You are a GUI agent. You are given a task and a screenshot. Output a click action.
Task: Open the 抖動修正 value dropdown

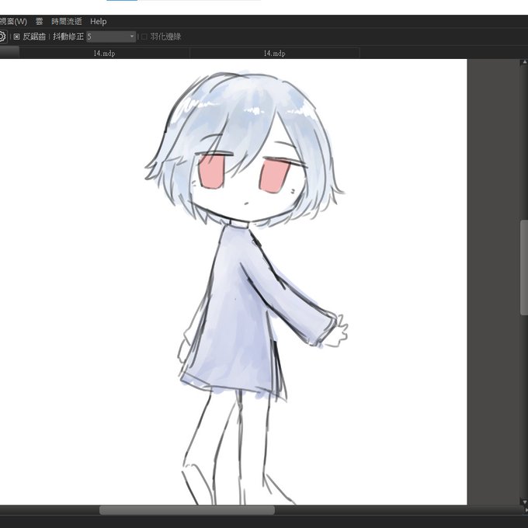coord(111,36)
